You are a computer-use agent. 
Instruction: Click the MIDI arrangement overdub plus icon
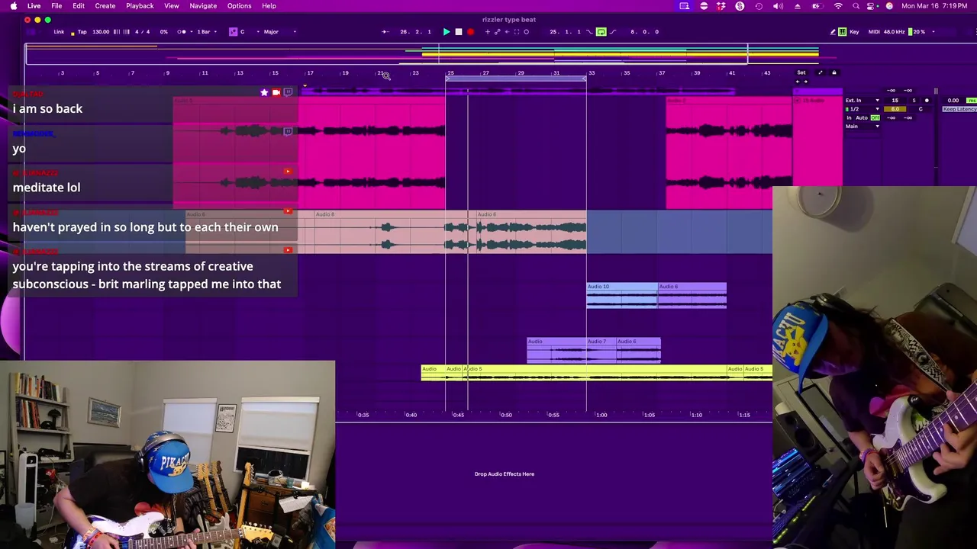click(x=488, y=31)
